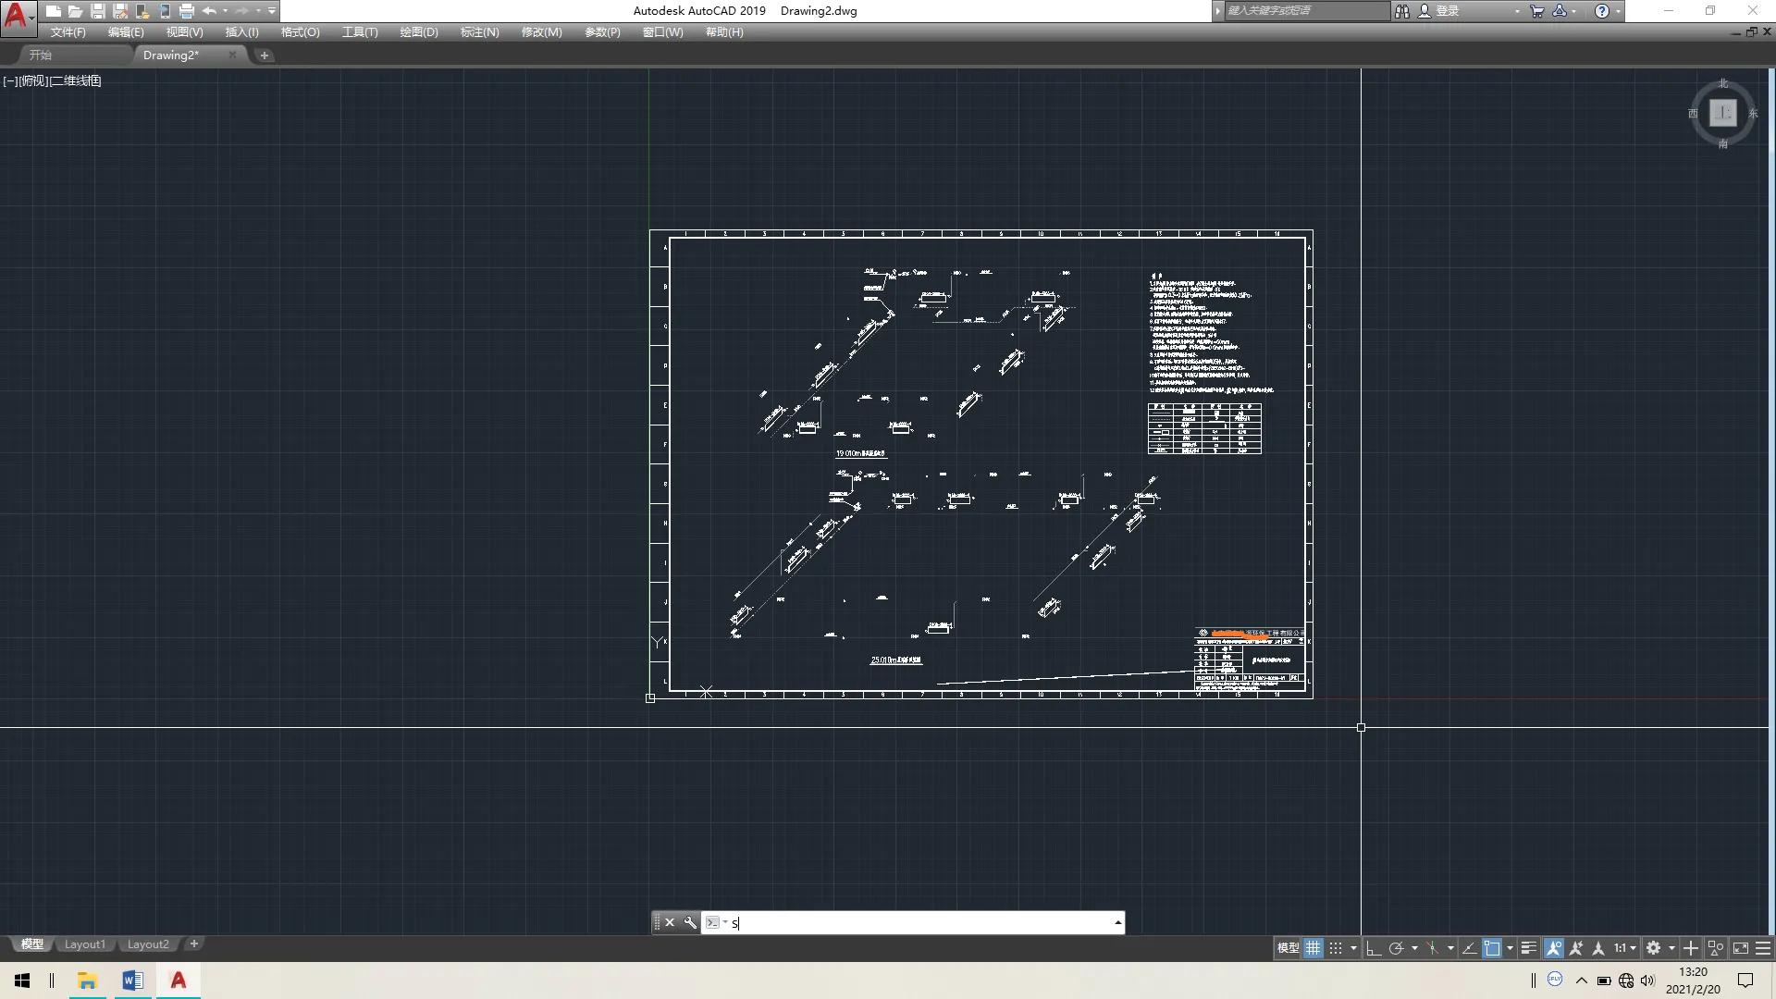Click the Save As icon

pyautogui.click(x=120, y=11)
